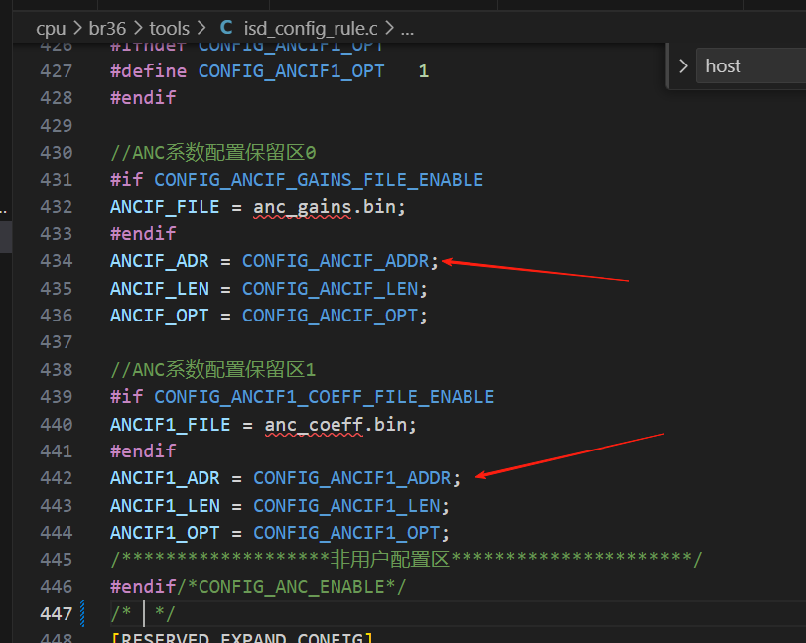This screenshot has width=806, height=643.
Task: Click CONFIG_ANCIF_ADDR on line 434
Action: point(336,261)
